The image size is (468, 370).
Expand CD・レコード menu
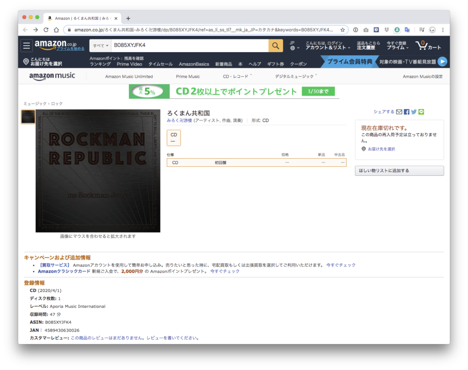pyautogui.click(x=237, y=76)
